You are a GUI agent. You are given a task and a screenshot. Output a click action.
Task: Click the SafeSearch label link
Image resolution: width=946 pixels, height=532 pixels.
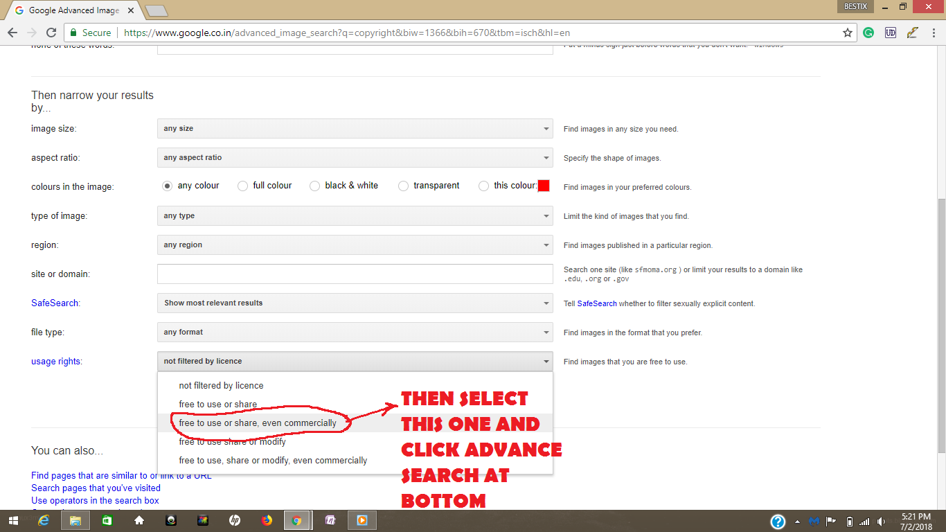tap(55, 303)
